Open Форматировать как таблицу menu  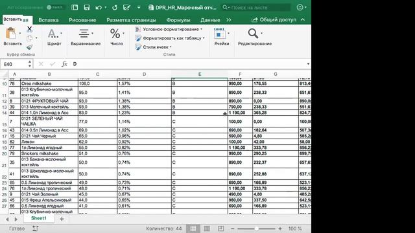tap(170, 38)
